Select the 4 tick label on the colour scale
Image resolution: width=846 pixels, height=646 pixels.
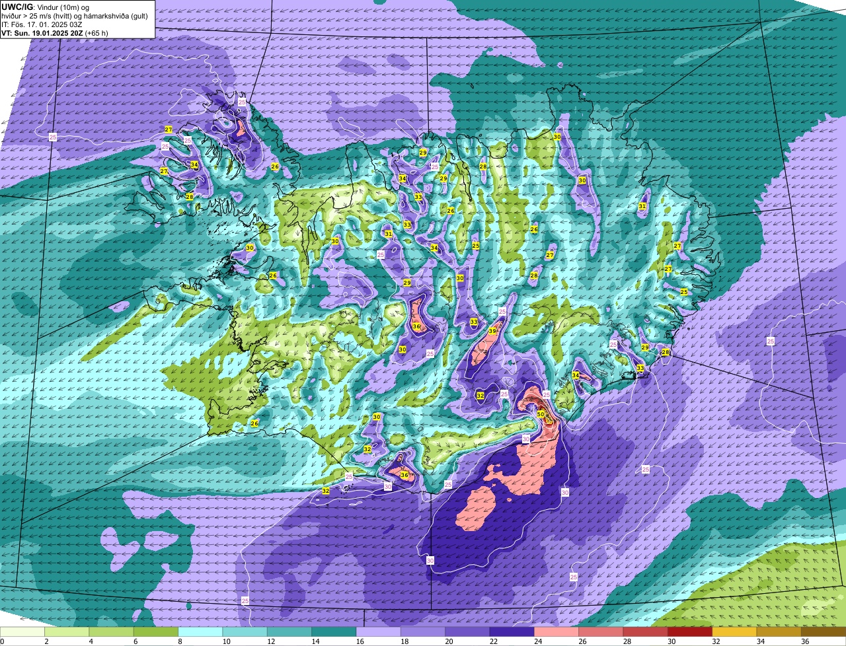[x=90, y=641]
